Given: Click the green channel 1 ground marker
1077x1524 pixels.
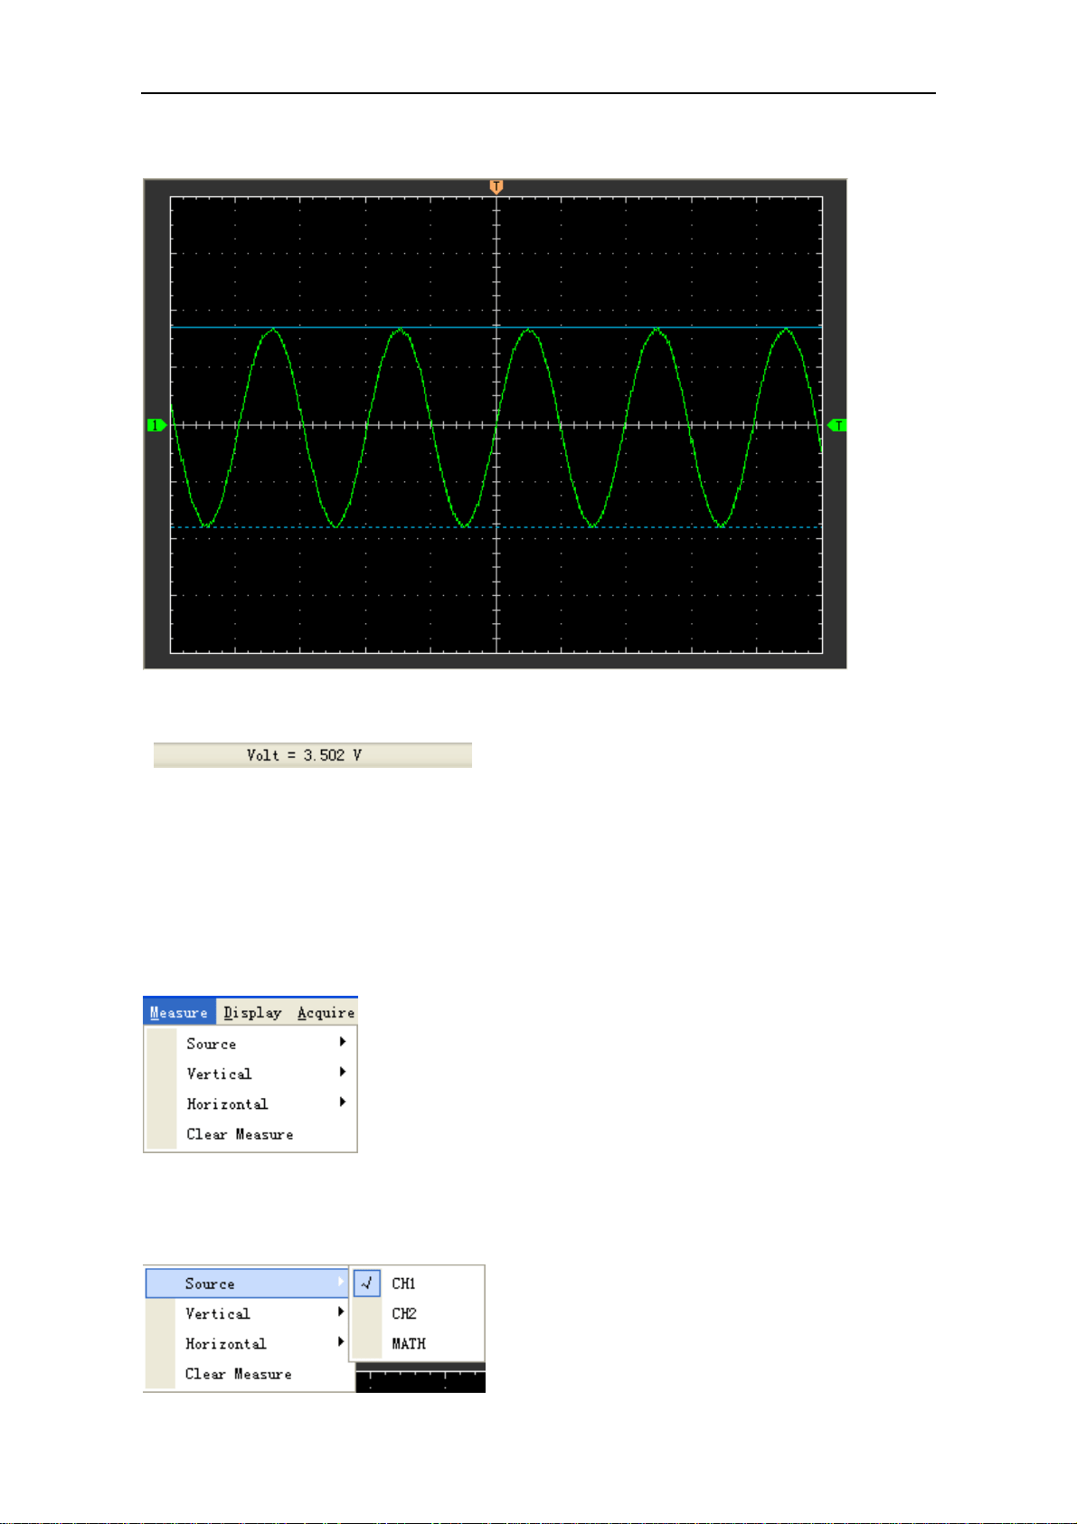Looking at the screenshot, I should (156, 425).
